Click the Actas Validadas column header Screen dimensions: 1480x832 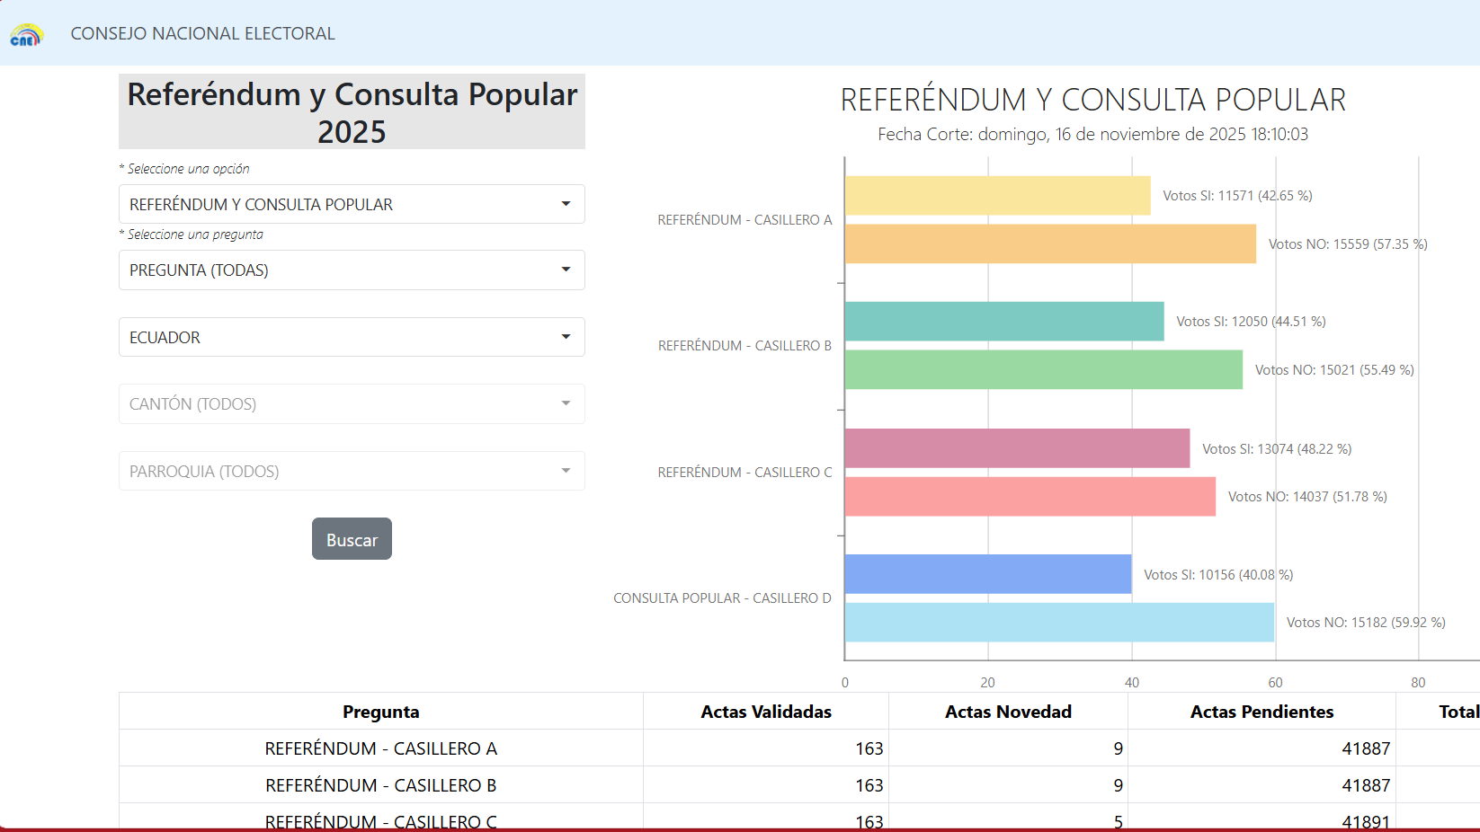pos(765,712)
